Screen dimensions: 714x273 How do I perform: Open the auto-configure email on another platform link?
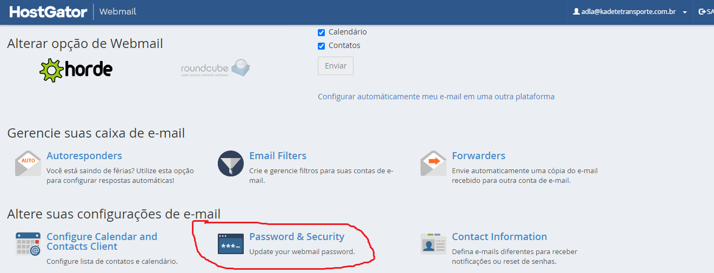(x=436, y=97)
